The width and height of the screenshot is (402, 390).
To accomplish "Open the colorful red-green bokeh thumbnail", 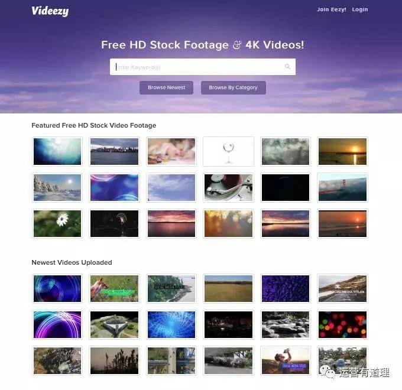I will click(342, 324).
